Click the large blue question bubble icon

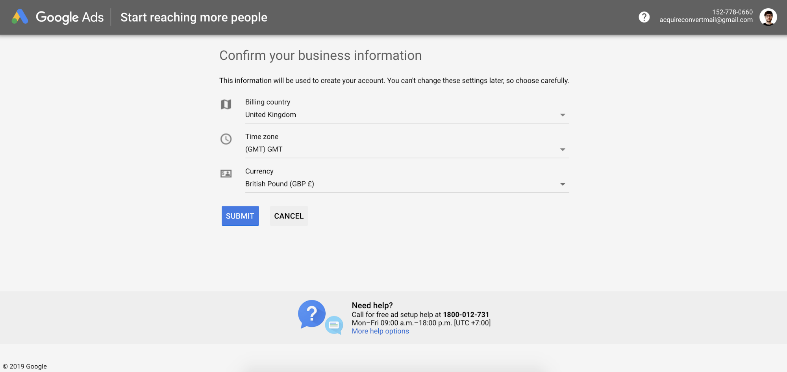[x=311, y=314]
